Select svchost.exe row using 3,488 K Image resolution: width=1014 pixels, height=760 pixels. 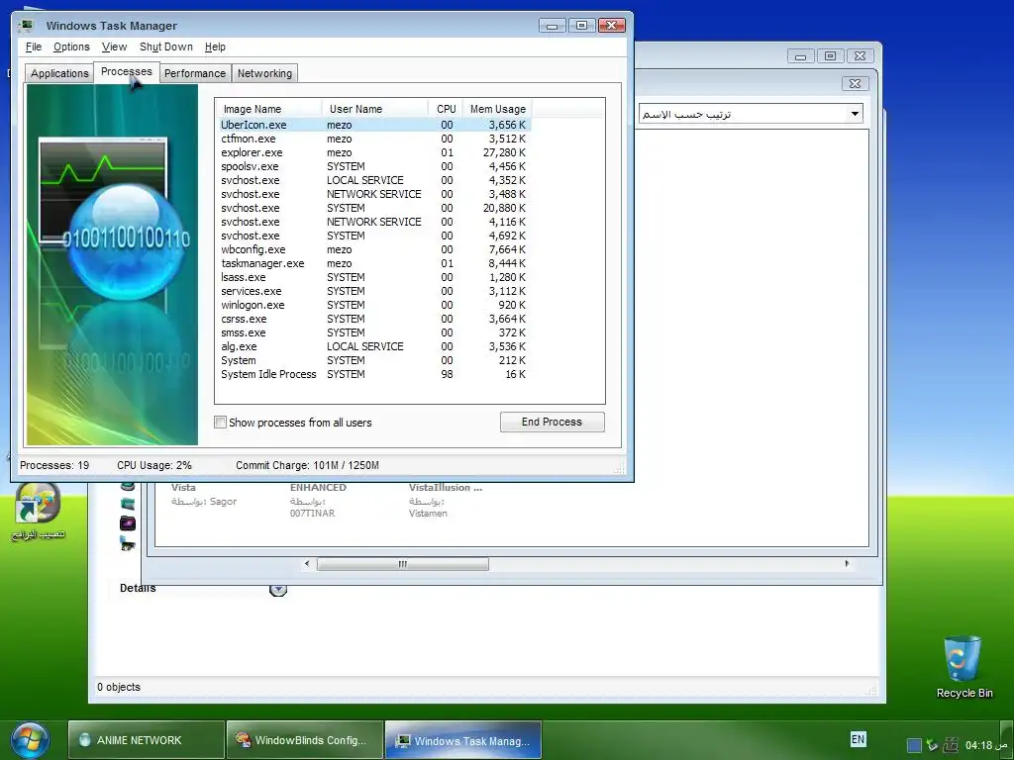click(373, 194)
